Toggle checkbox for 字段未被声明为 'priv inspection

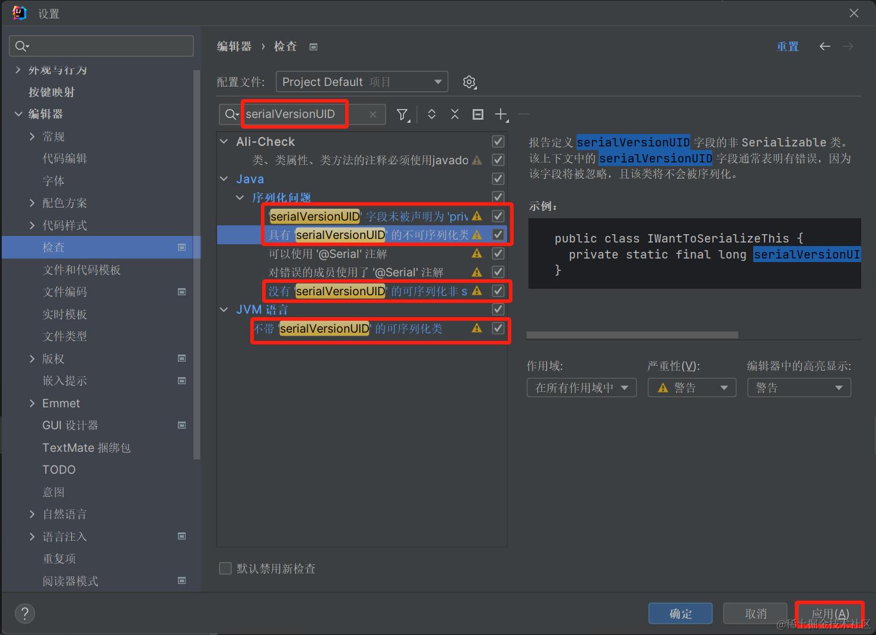[x=498, y=216]
